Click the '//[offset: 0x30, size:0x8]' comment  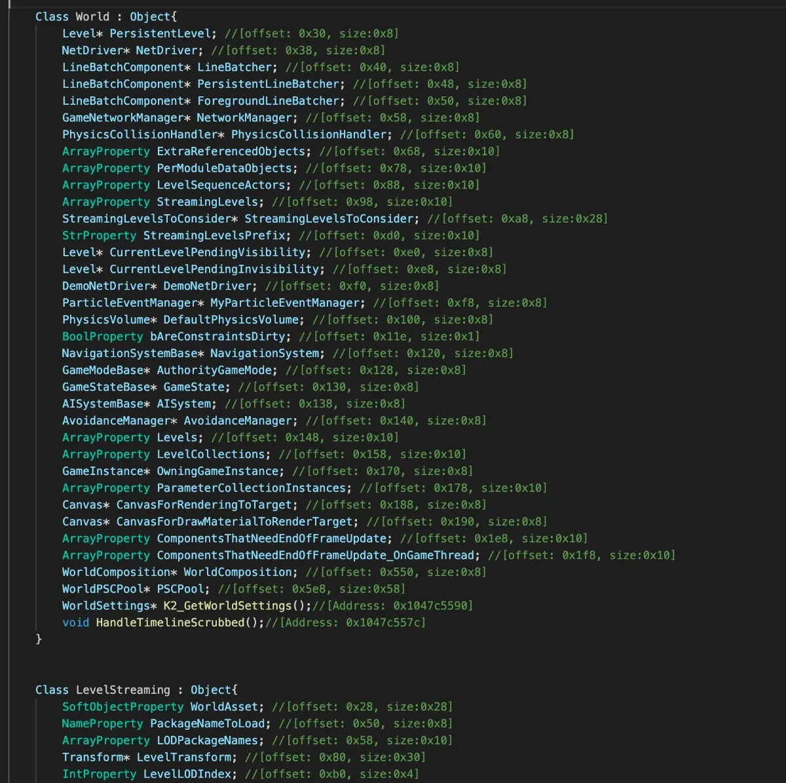(312, 33)
